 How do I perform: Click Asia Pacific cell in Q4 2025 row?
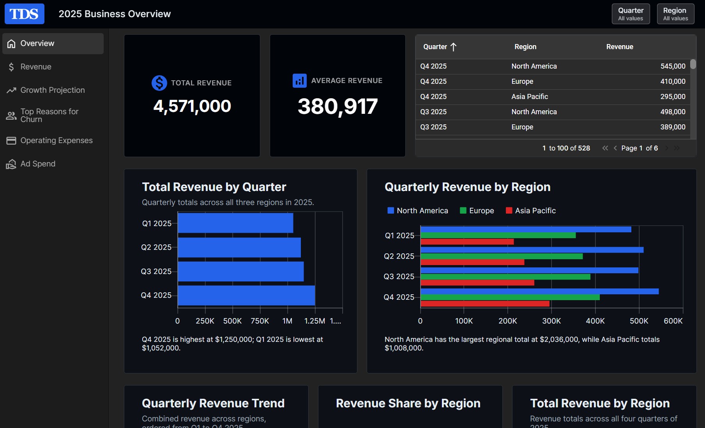click(x=530, y=97)
